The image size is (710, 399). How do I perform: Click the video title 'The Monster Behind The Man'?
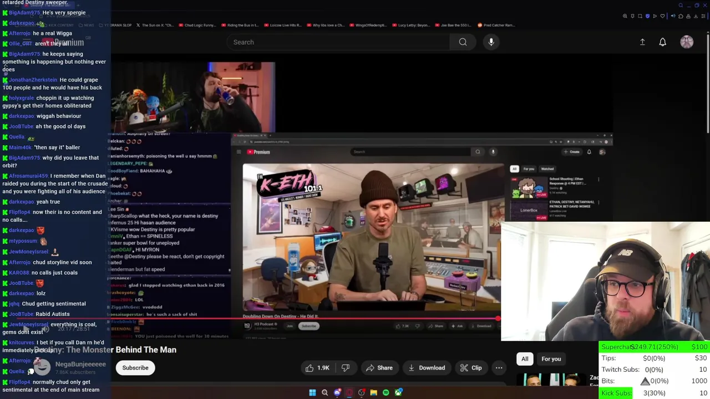121,350
